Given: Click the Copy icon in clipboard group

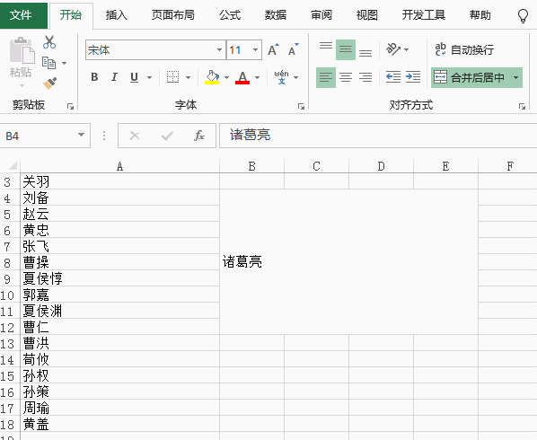Looking at the screenshot, I should pyautogui.click(x=49, y=63).
